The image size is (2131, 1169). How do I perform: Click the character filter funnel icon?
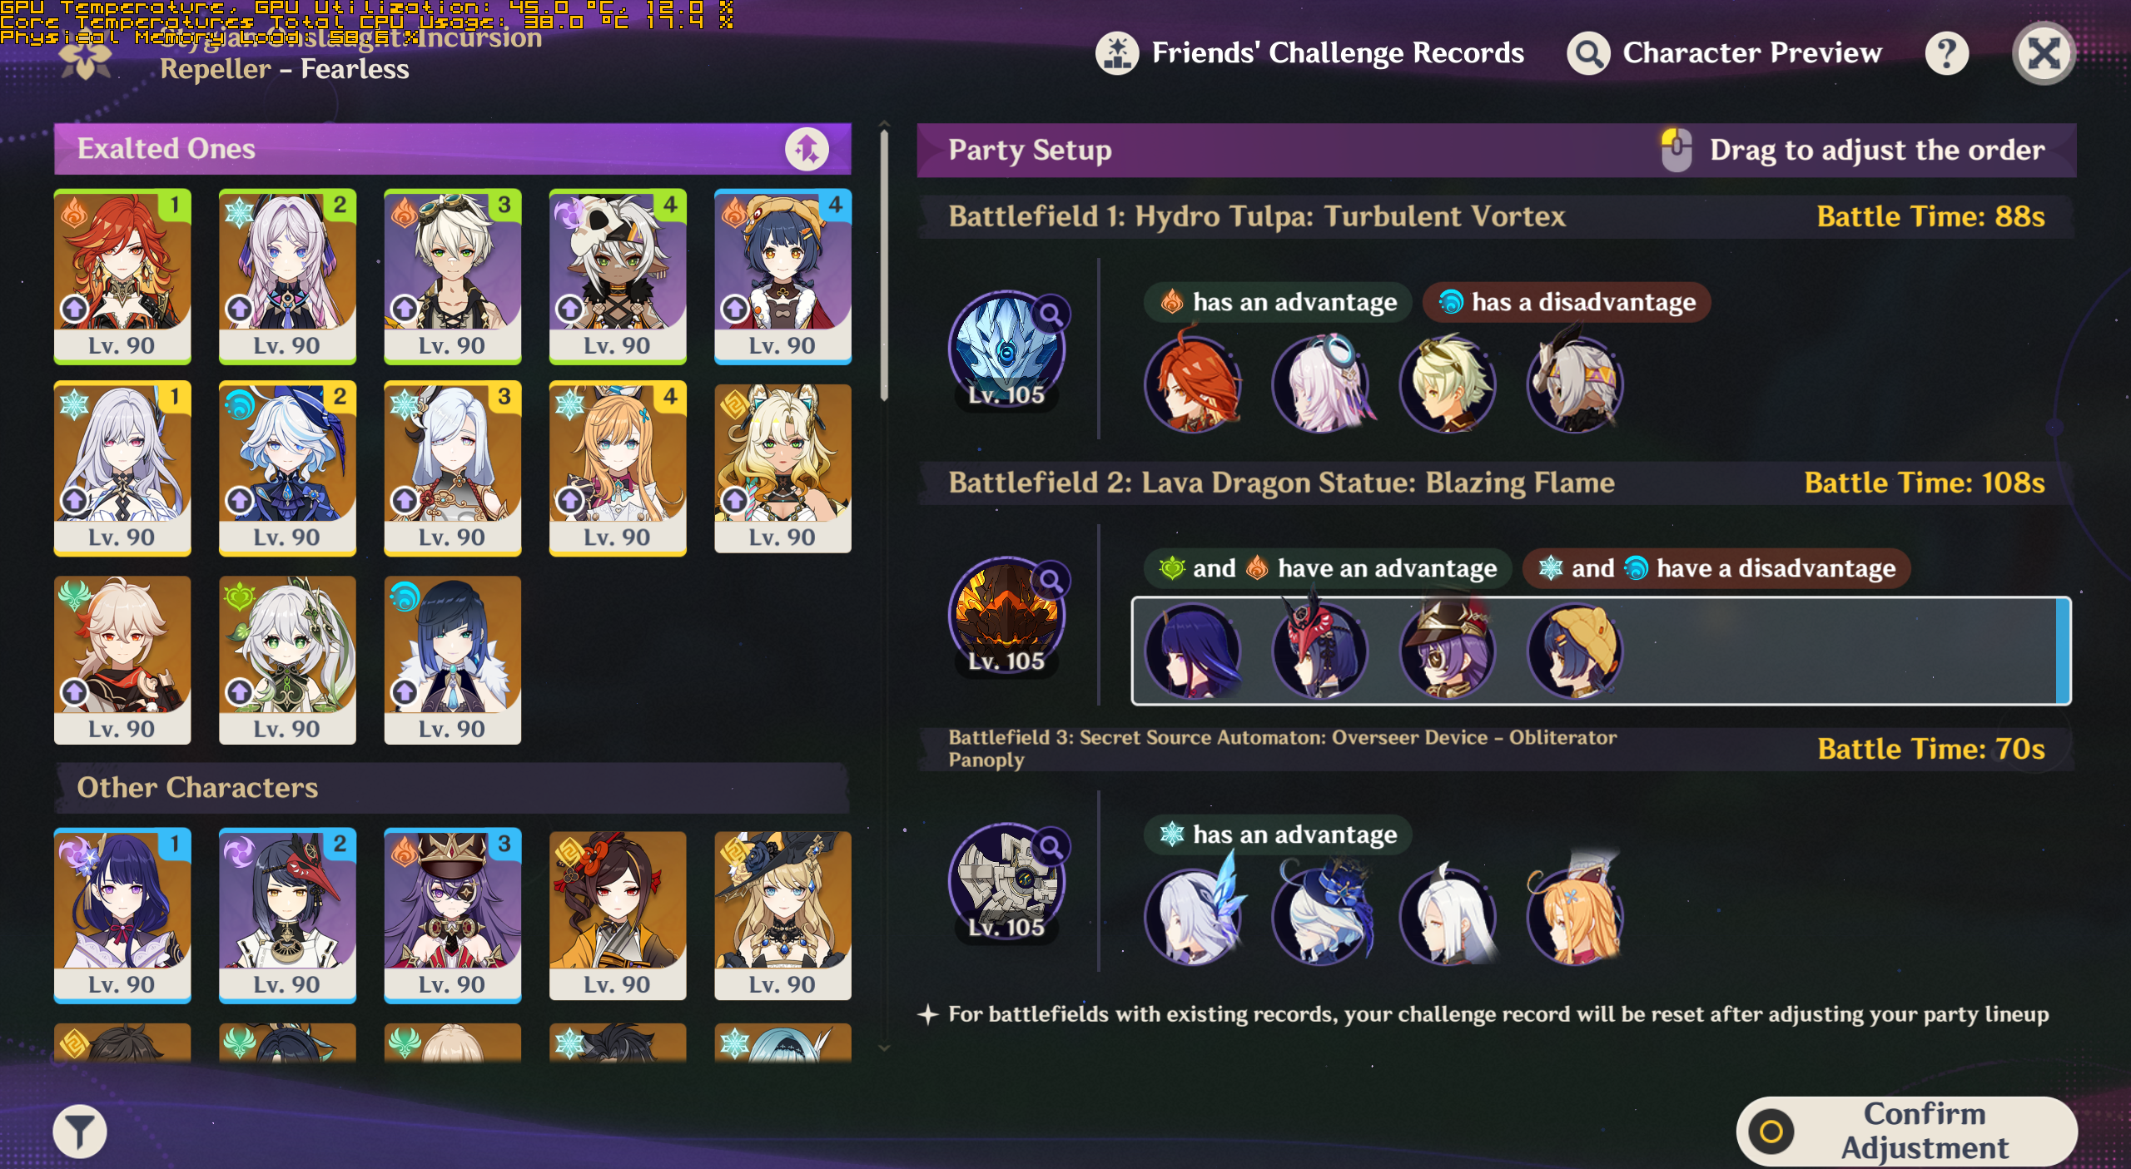(80, 1132)
